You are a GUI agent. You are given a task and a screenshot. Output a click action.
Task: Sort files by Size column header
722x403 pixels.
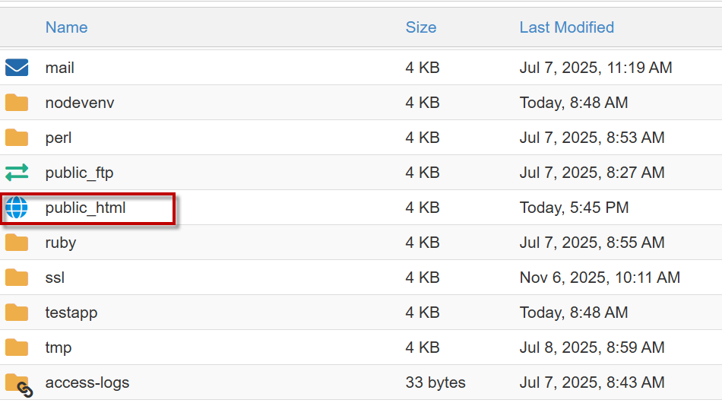[x=420, y=27]
